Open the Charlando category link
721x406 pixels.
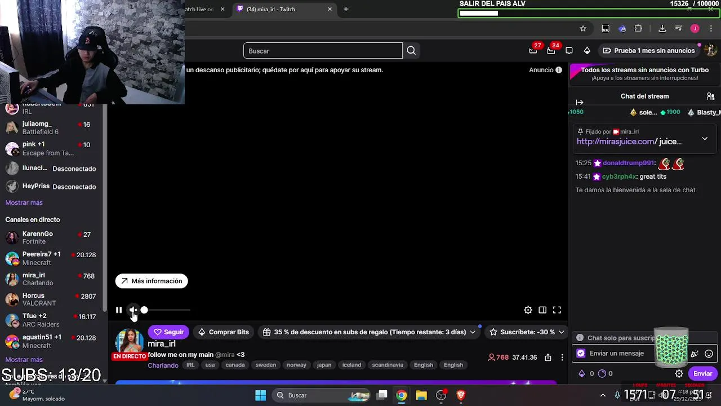[163, 365]
